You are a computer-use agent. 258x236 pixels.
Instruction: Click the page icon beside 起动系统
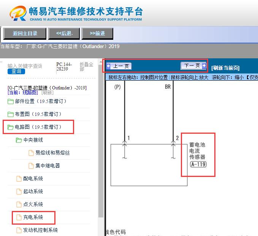click(x=19, y=191)
